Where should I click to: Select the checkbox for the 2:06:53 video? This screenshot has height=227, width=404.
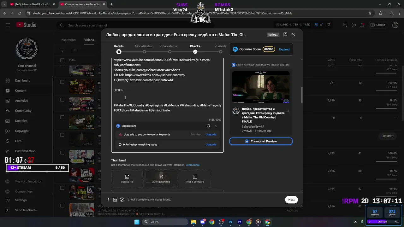coord(62,135)
